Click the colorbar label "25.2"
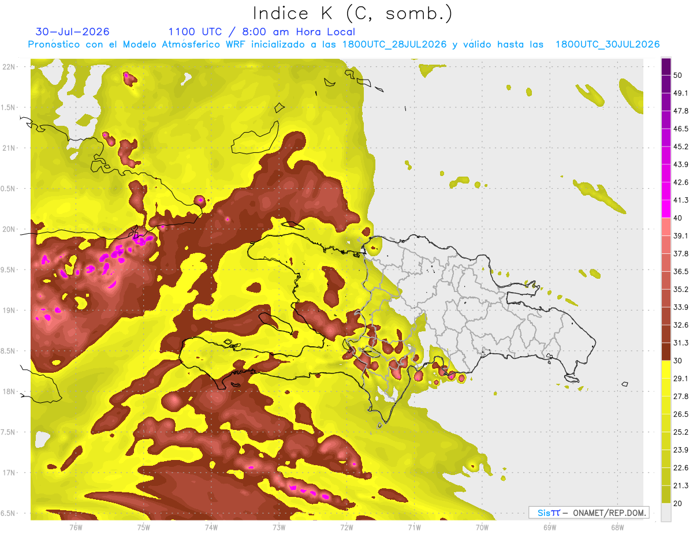The image size is (693, 535). tap(680, 432)
